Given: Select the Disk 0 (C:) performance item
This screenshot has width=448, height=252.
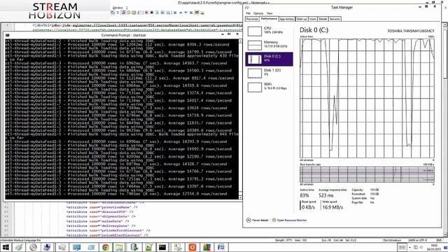Looking at the screenshot, I should [x=269, y=59].
